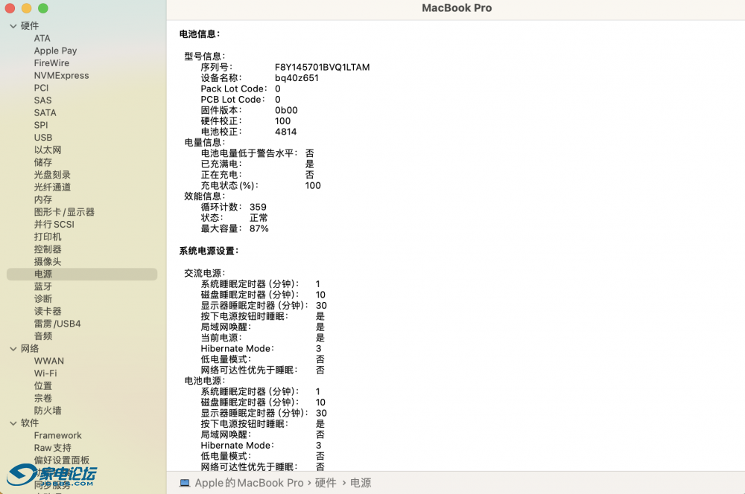Viewport: 745px width, 494px height.
Task: Click firmware version 0b00
Action: 286,111
